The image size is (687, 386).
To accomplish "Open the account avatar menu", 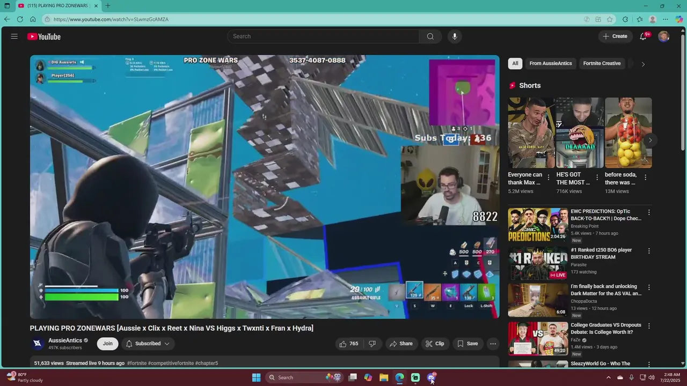I will click(664, 36).
